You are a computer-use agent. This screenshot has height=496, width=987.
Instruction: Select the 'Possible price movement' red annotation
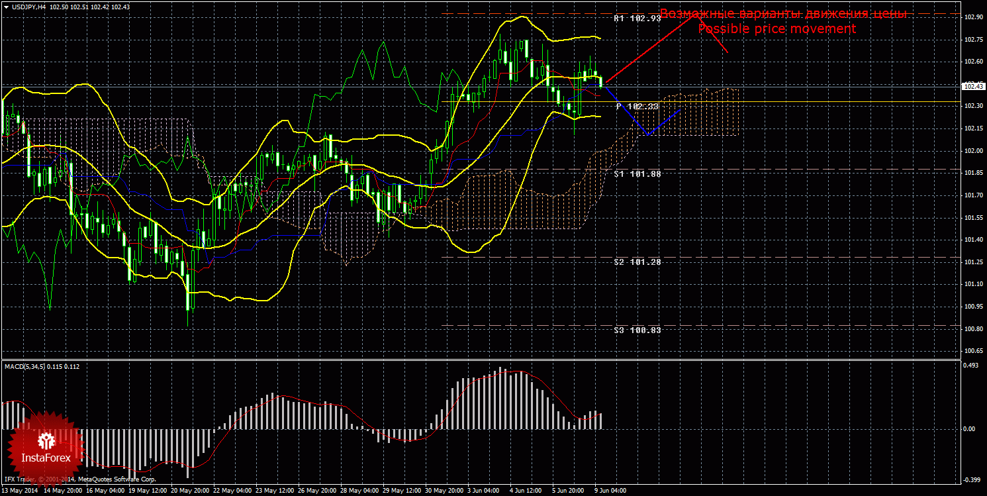click(x=776, y=29)
